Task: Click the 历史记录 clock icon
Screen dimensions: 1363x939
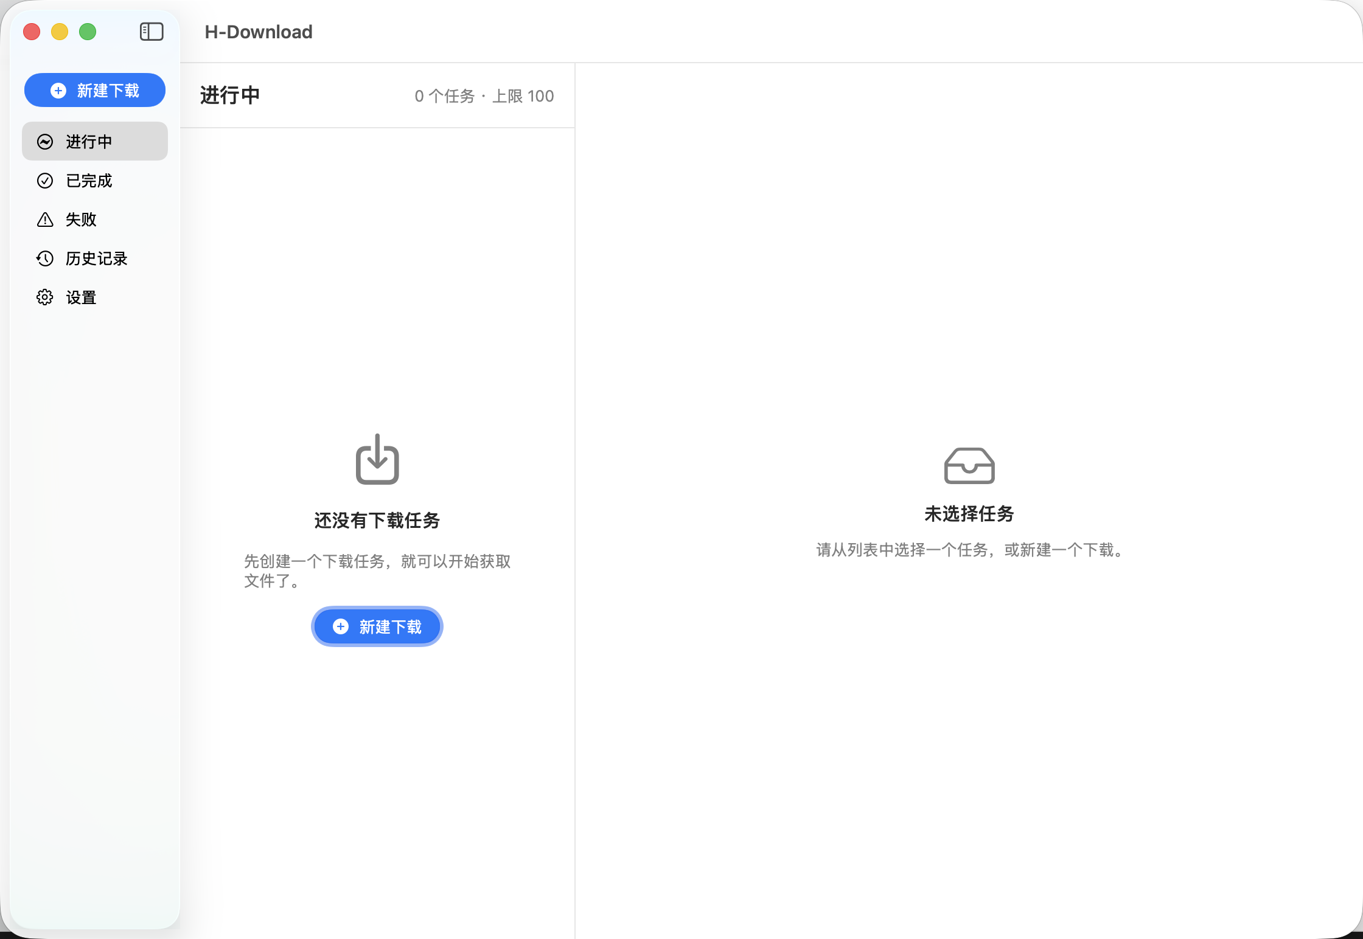Action: point(45,258)
